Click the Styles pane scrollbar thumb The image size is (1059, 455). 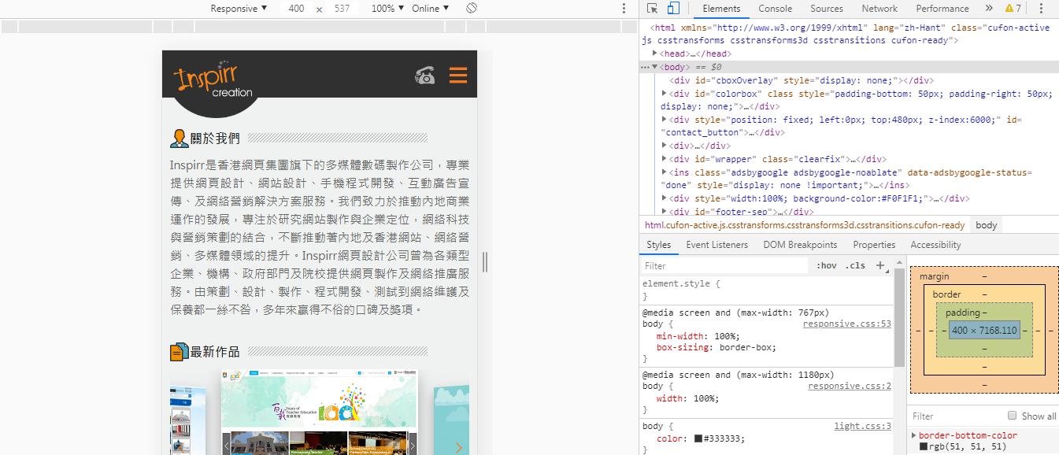coord(899,317)
